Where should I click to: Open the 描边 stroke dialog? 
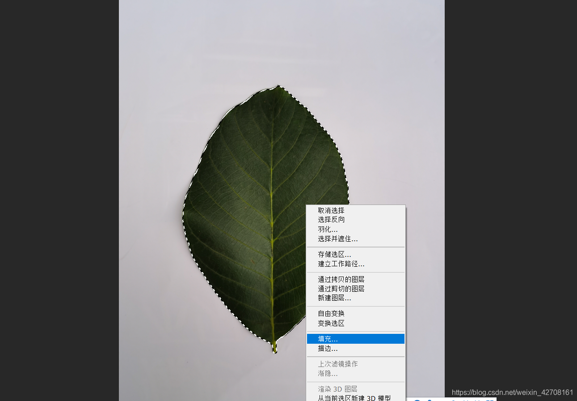tap(327, 349)
